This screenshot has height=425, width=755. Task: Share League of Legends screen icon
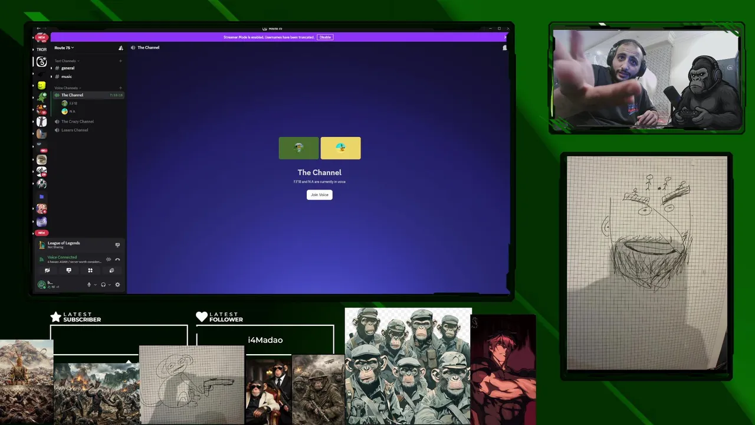point(117,245)
